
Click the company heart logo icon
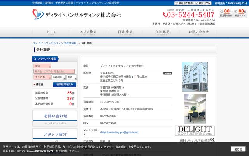coord(38,14)
